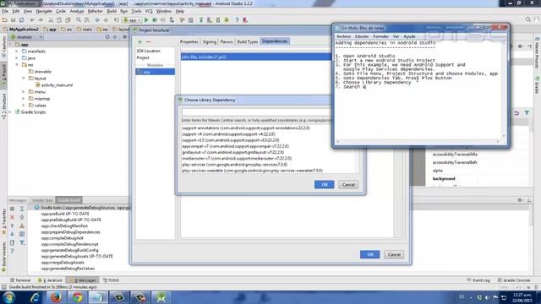Select play-services library entry
The width and height of the screenshot is (541, 304).
(x=235, y=165)
